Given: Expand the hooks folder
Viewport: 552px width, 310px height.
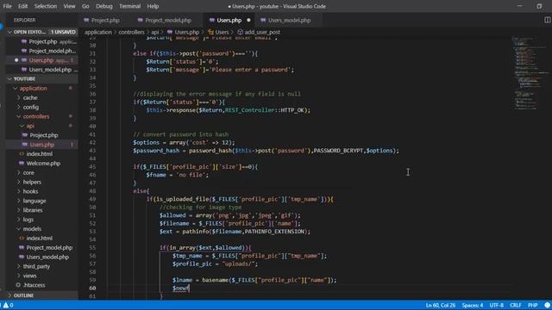Looking at the screenshot, I should tap(30, 191).
